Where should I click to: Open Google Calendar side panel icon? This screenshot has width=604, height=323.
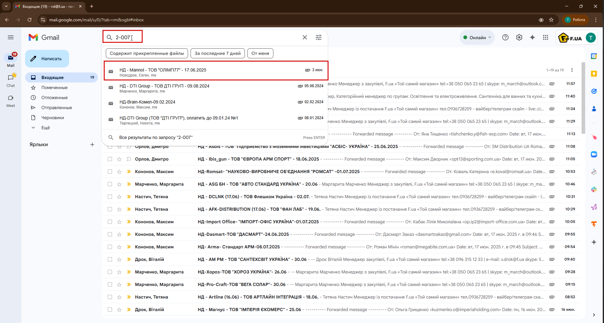pos(594,56)
